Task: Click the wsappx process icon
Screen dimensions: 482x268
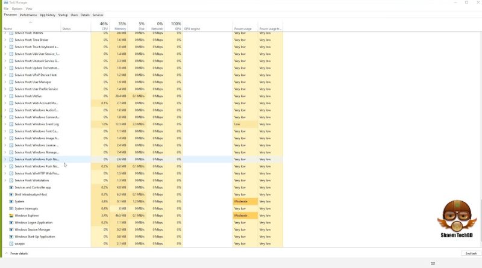Action: pyautogui.click(x=11, y=244)
